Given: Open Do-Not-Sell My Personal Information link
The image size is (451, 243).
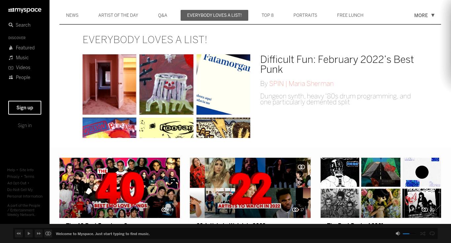Looking at the screenshot, I should (x=25, y=193).
